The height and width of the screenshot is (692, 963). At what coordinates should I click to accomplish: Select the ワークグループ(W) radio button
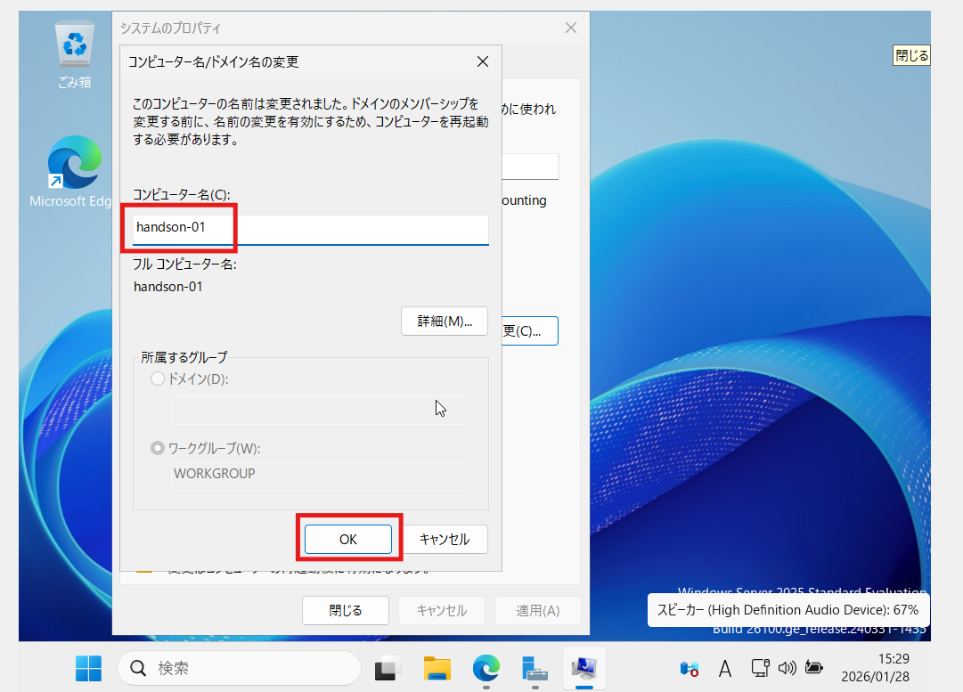158,448
